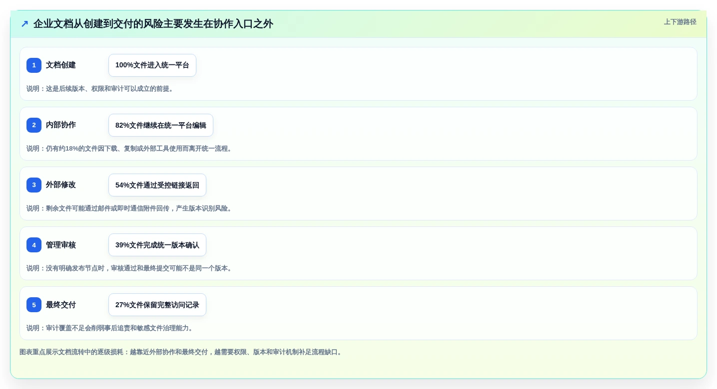Click the 最终交付 stage label
Screen dimensions: 717x389
(x=61, y=305)
